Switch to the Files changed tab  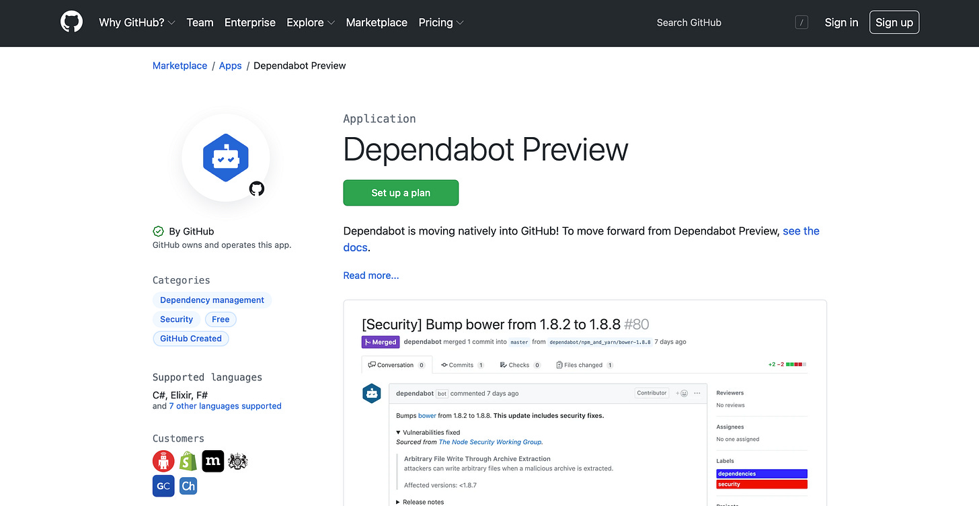pos(584,365)
